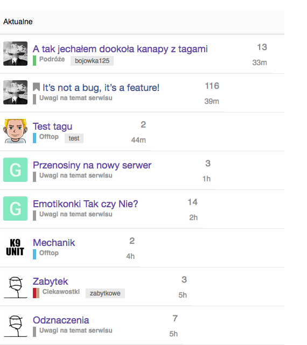The width and height of the screenshot is (307, 345).
Task: Open the Podróże category
Action: point(52,59)
